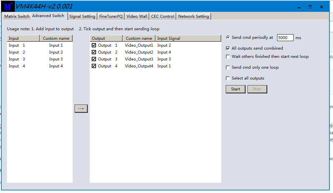This screenshot has height=193, width=333.
Task: Untick the Output 3 checkbox
Action: (94, 59)
